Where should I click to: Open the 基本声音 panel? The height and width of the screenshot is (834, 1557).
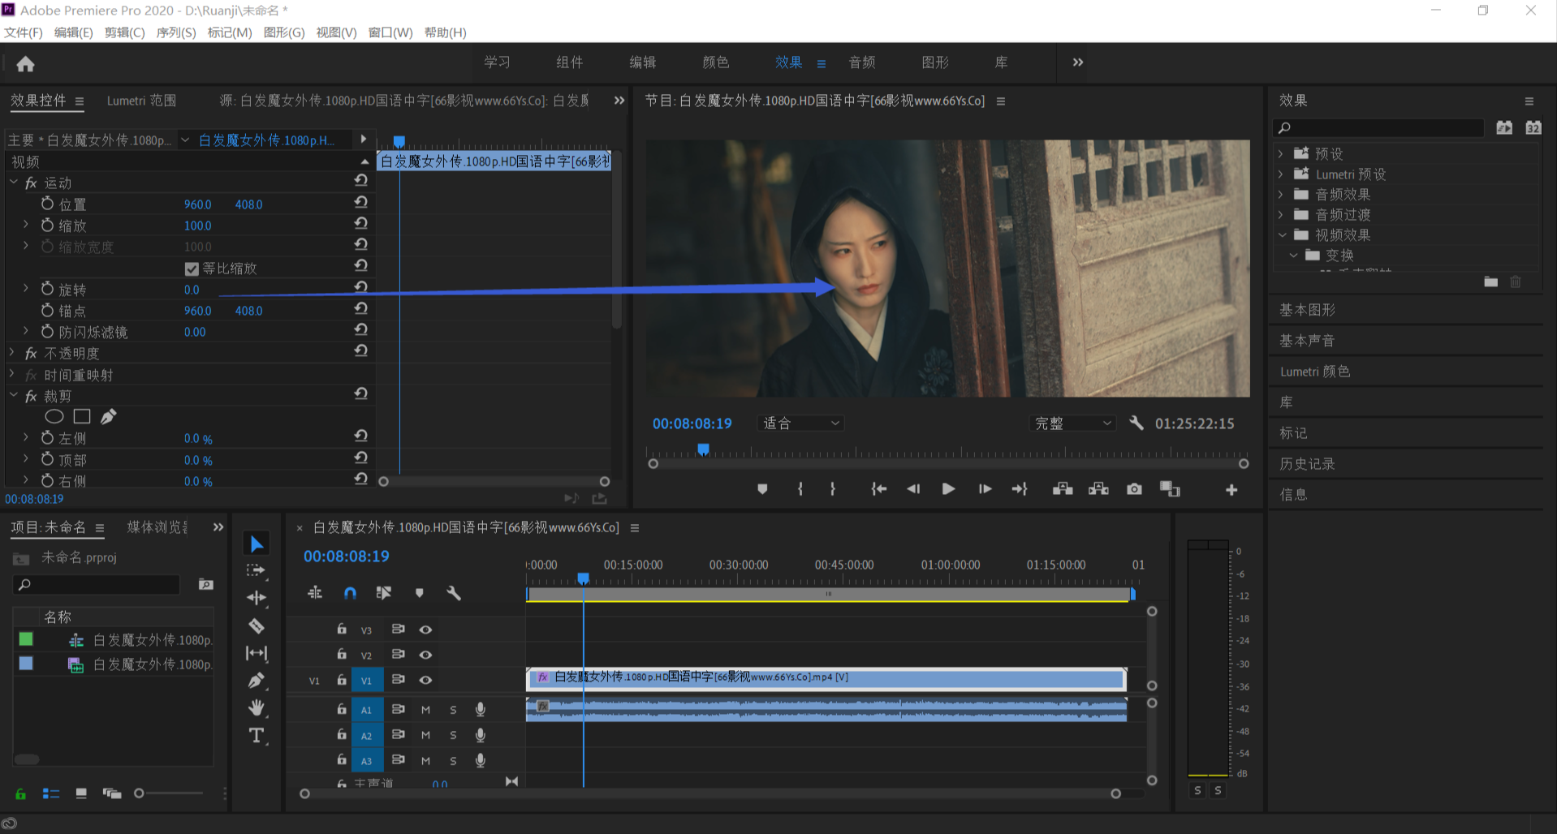[1307, 341]
